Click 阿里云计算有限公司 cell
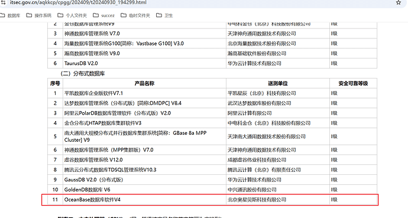The width and height of the screenshot is (408, 218). click(x=278, y=113)
